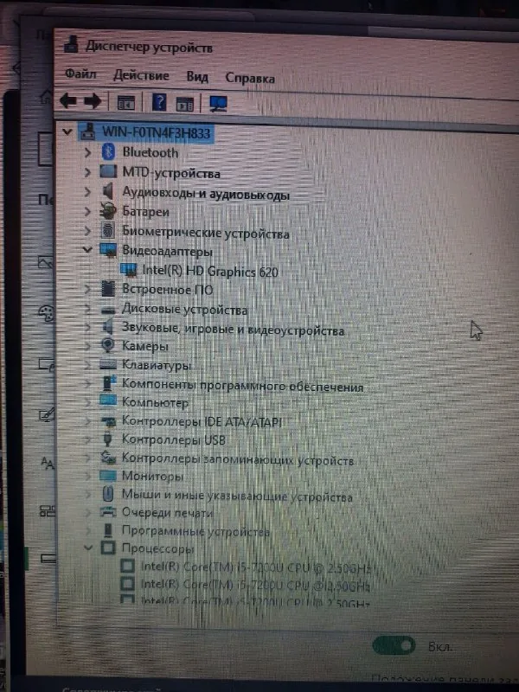Expand the Встроенное ПО category

pyautogui.click(x=87, y=289)
